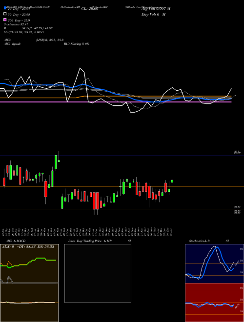Click the white 50 Day legend swatch
Image resolution: width=244 pixels, height=322 pixels.
click(x=5, y=14)
